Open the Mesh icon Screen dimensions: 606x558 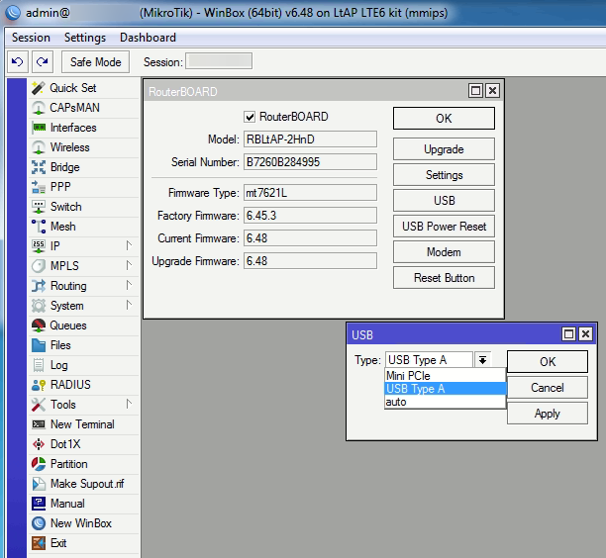(x=39, y=227)
